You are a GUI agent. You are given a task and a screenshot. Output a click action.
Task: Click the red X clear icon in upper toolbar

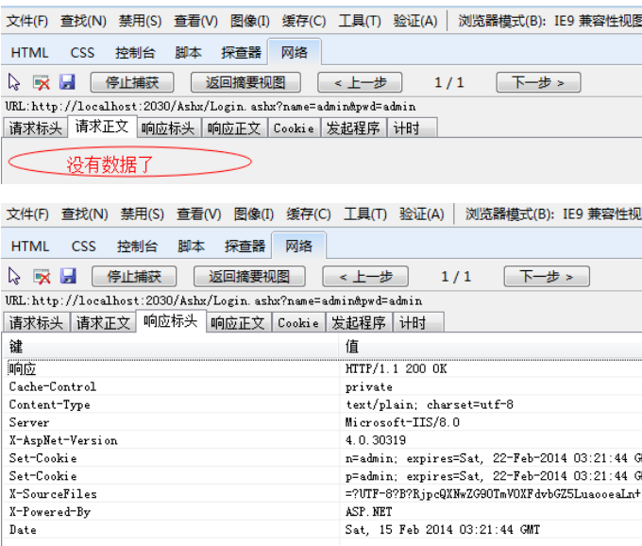[x=41, y=82]
